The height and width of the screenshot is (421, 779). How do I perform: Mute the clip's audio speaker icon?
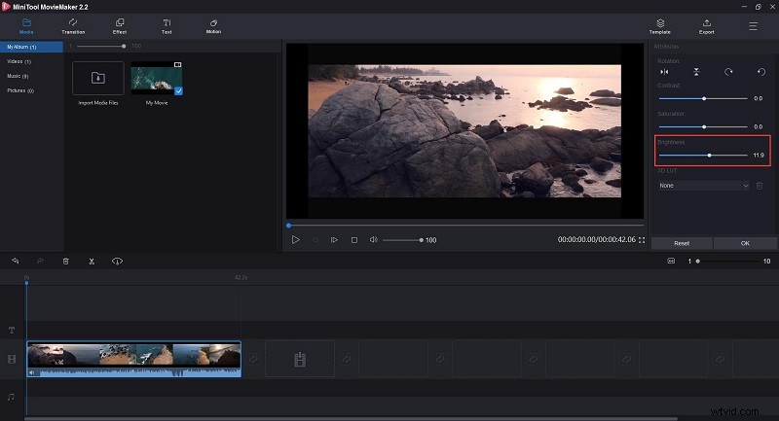[32, 372]
